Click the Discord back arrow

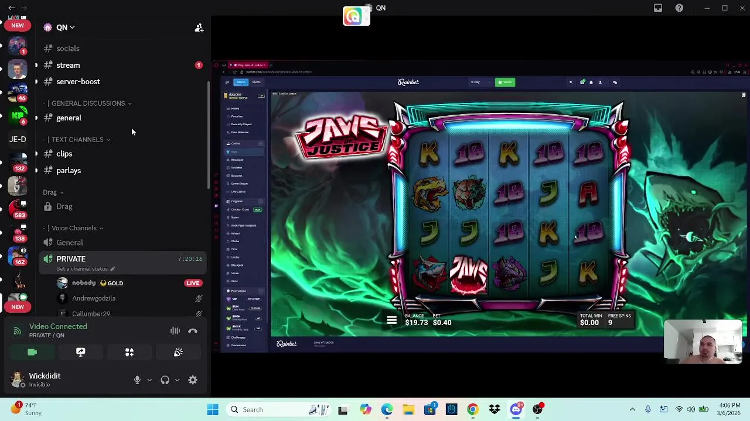coord(12,8)
